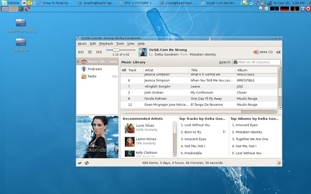Select the When You Told Me You Lov... track

pos(199,81)
